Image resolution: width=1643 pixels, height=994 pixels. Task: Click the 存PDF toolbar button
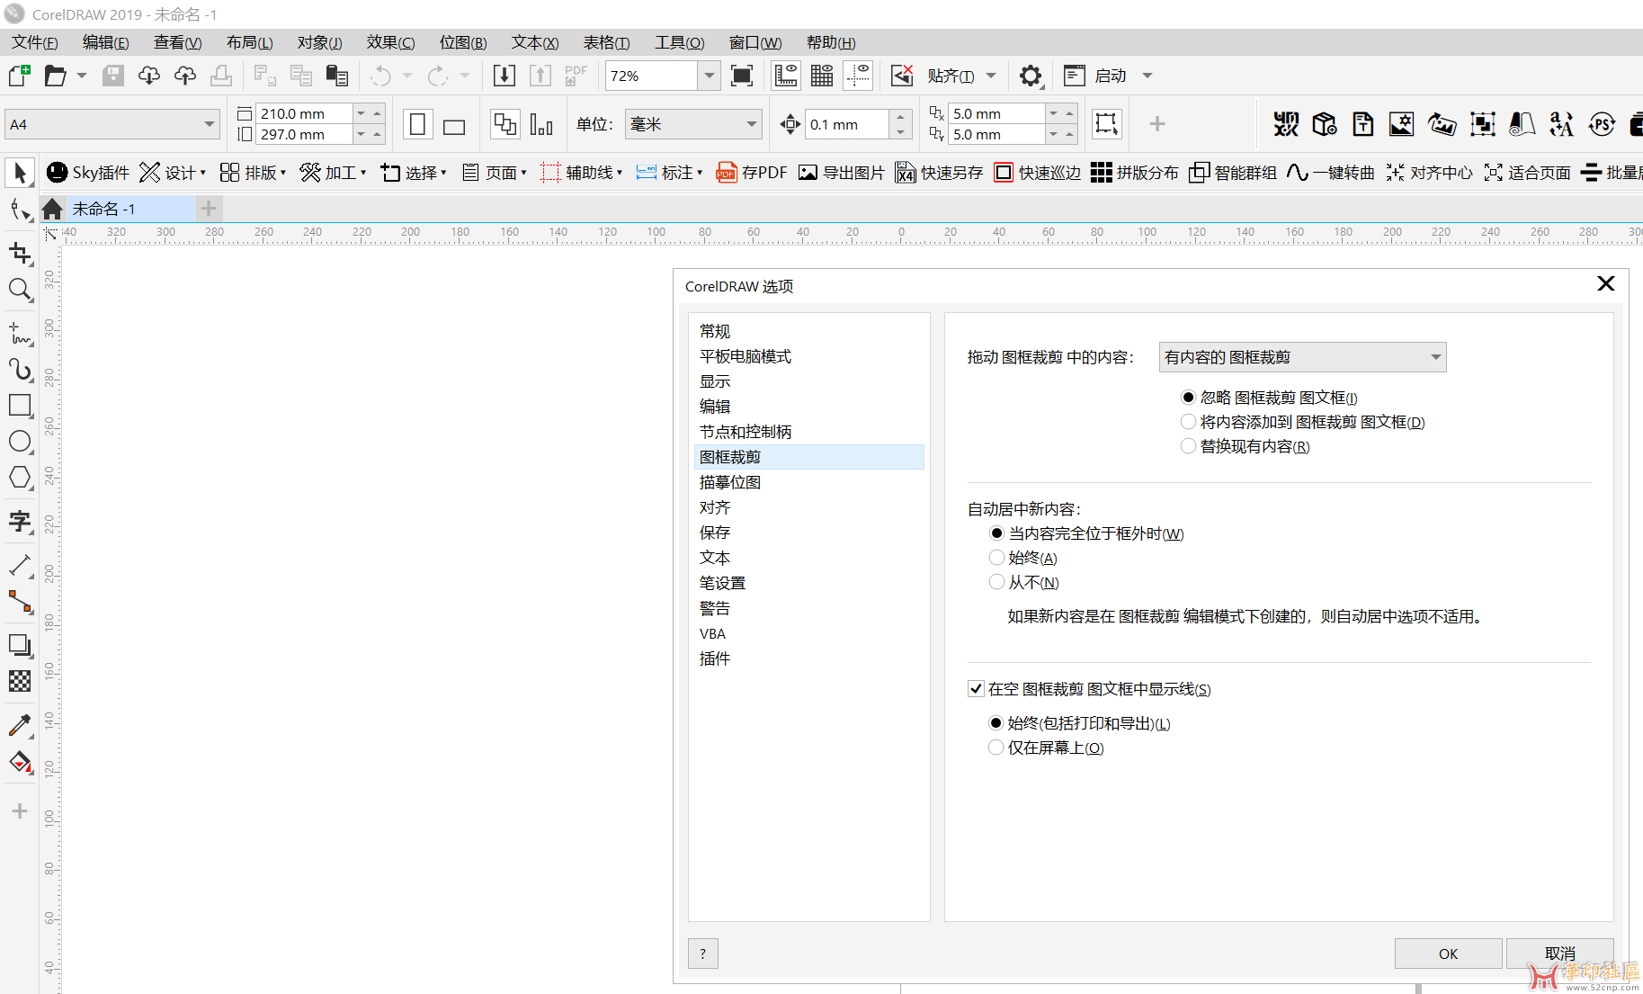click(x=751, y=173)
